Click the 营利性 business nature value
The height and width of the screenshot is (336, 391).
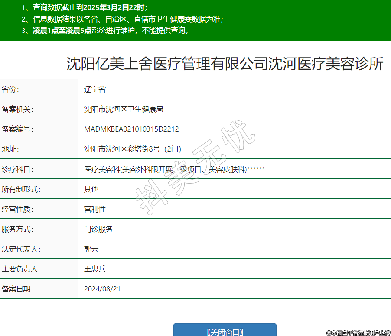click(x=95, y=209)
